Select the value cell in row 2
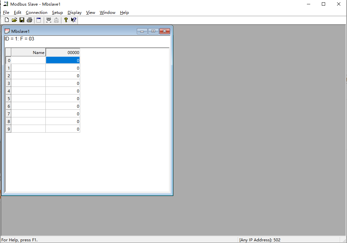Image resolution: width=347 pixels, height=243 pixels. coord(63,76)
